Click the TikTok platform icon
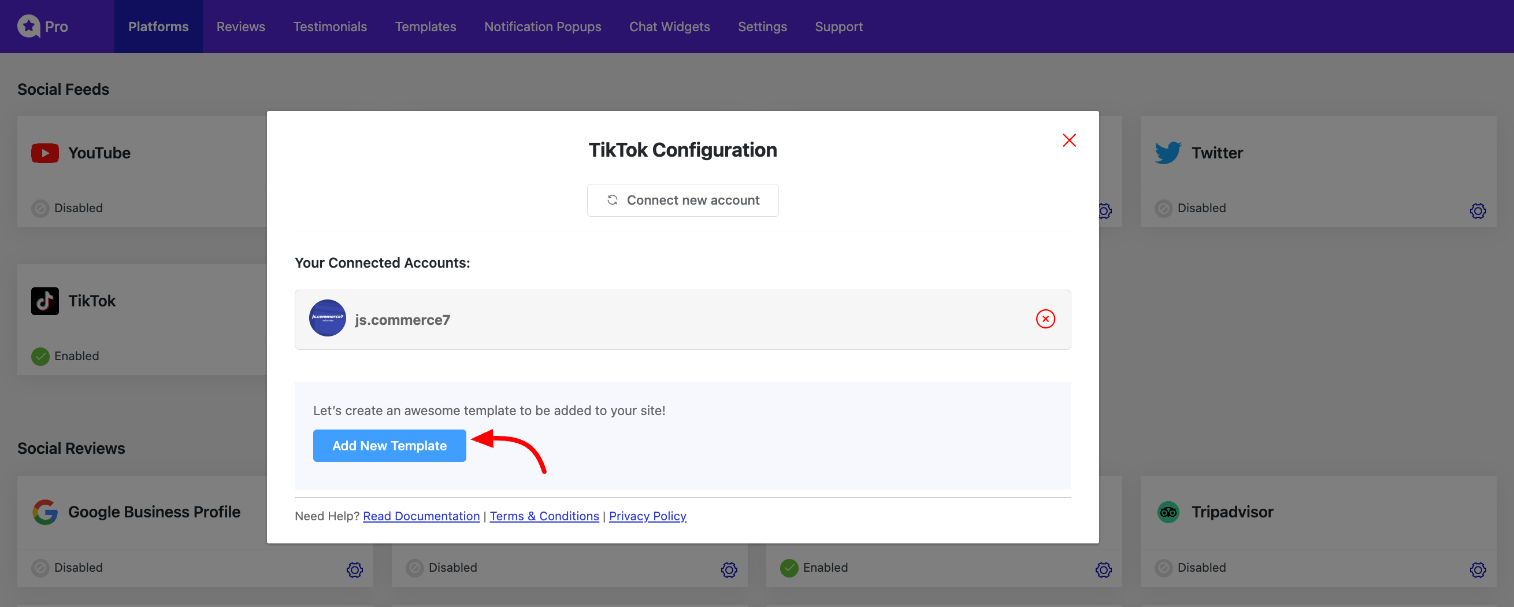1514x607 pixels. click(x=44, y=301)
